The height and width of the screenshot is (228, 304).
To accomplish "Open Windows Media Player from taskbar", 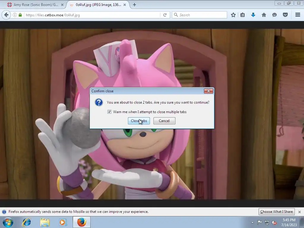I will (63, 222).
